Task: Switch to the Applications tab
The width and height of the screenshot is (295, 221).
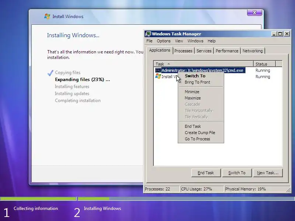Action: point(160,50)
